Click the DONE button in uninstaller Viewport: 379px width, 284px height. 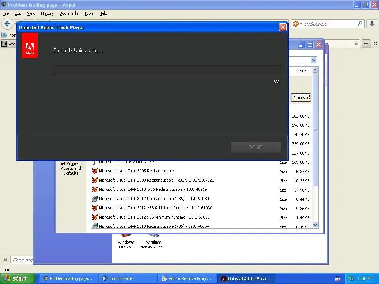(x=255, y=147)
